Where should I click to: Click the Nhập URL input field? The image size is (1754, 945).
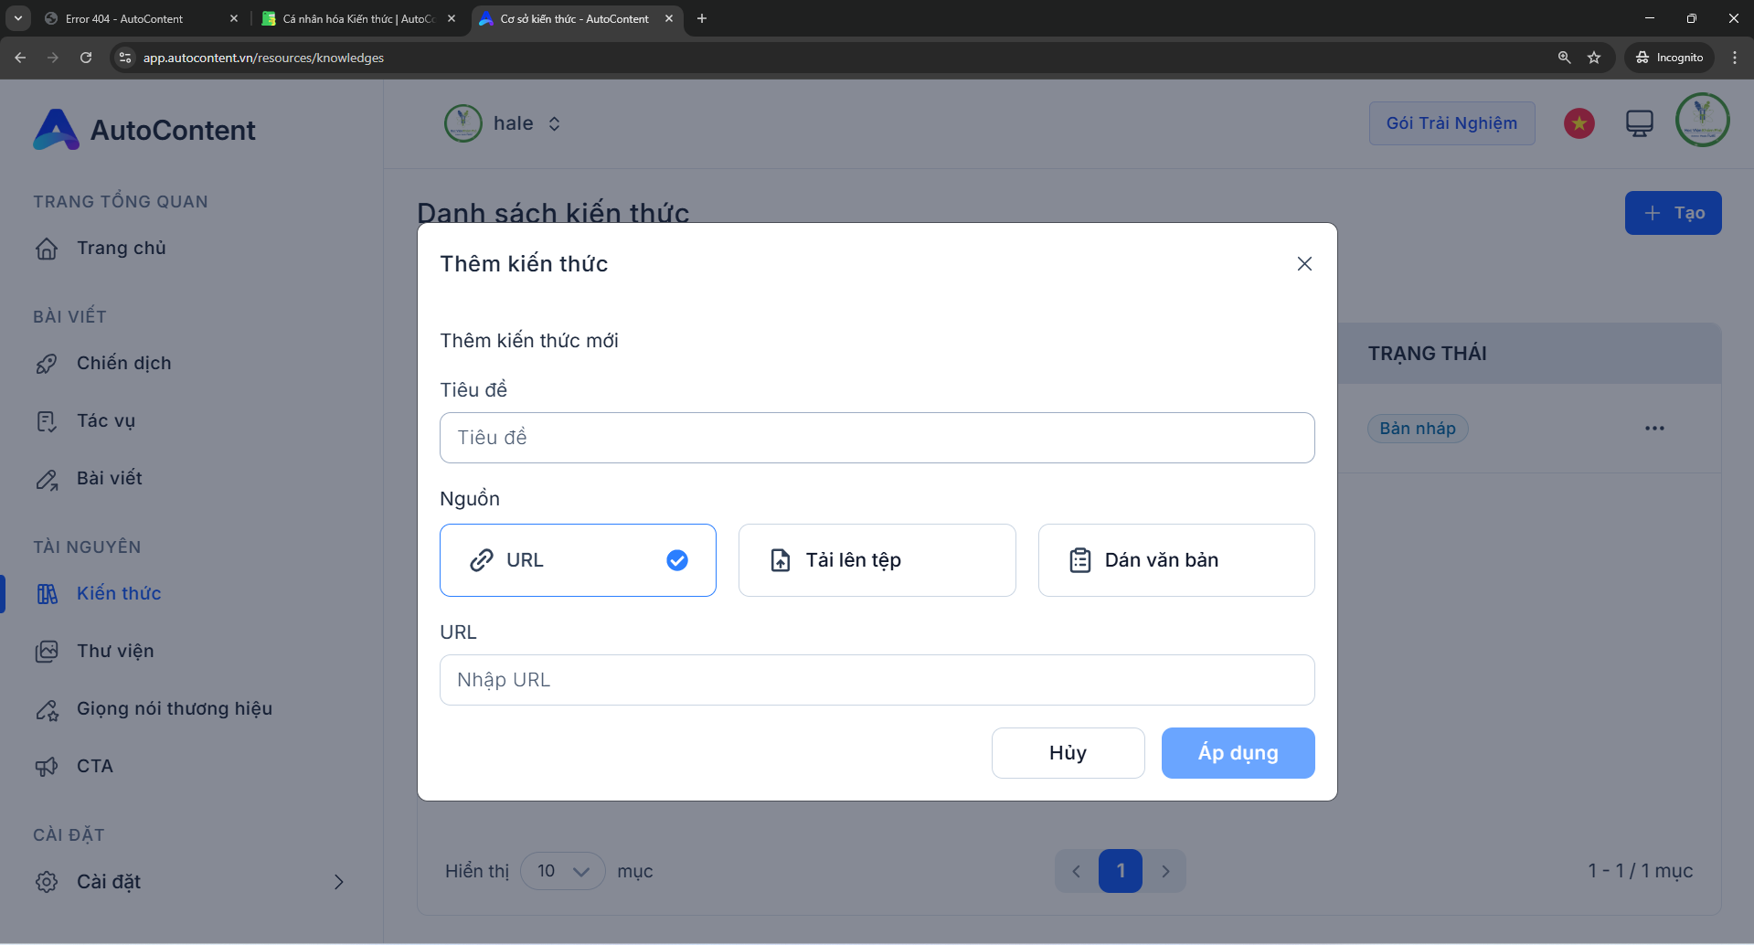coord(877,680)
